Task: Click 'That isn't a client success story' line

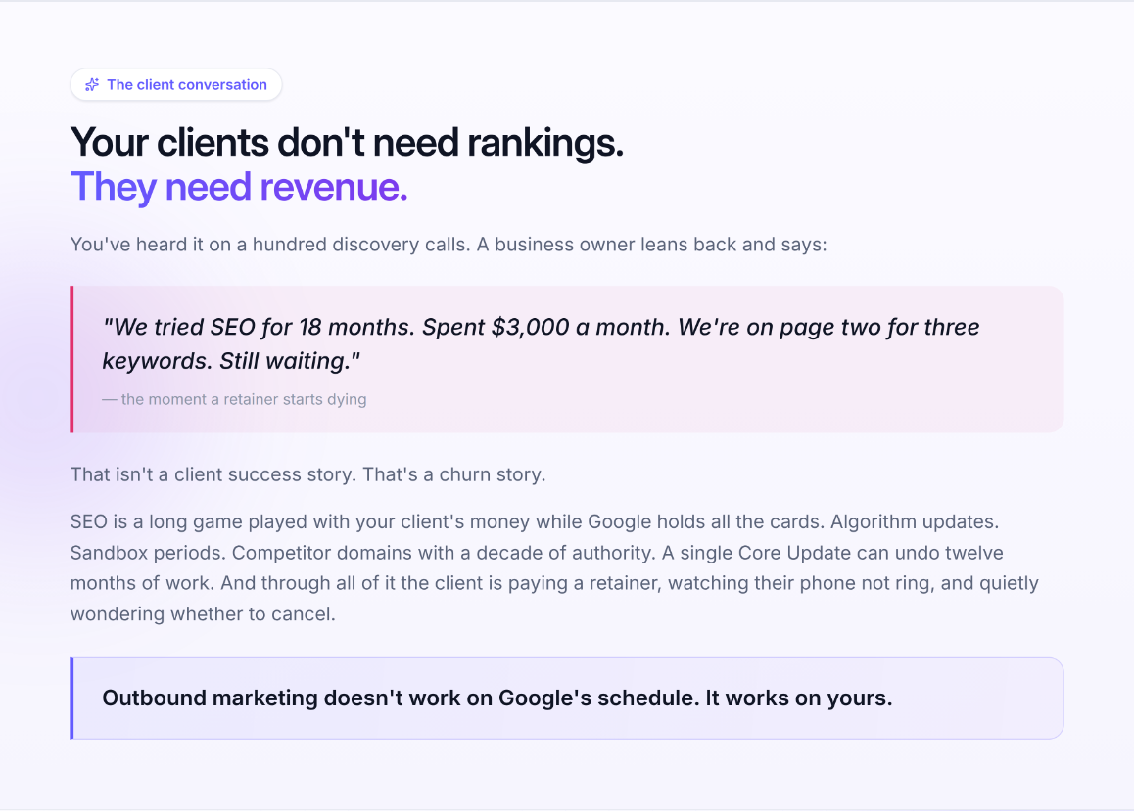Action: (213, 474)
